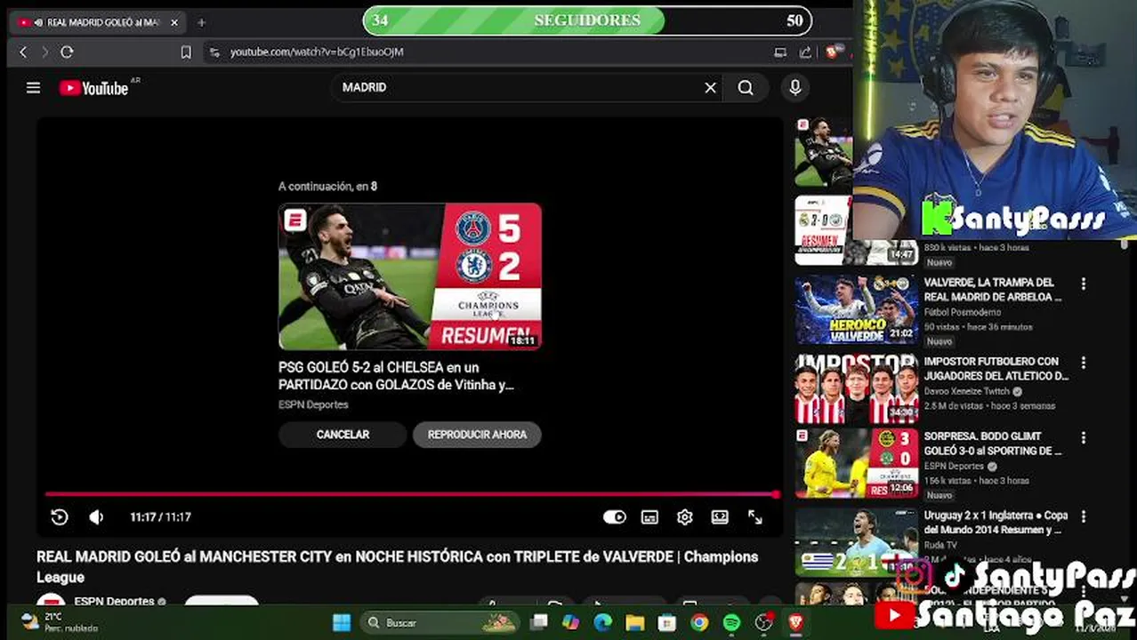Open options for Uruguay 2 x 1 Inglaterra video

(x=1083, y=516)
